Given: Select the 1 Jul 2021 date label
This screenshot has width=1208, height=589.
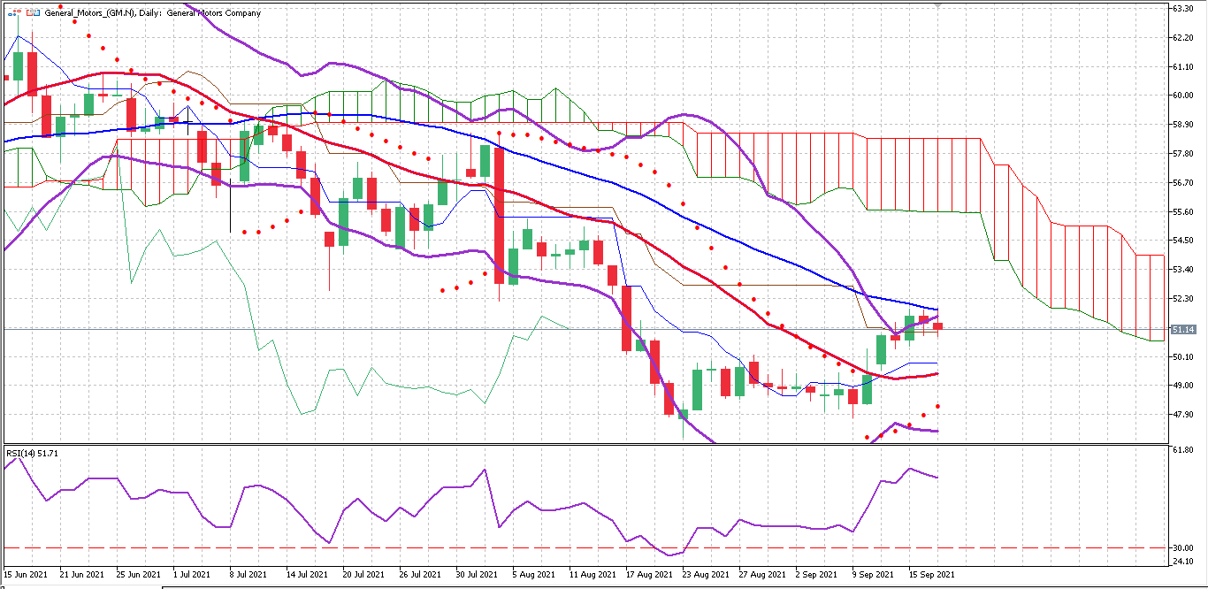Looking at the screenshot, I should [x=191, y=574].
